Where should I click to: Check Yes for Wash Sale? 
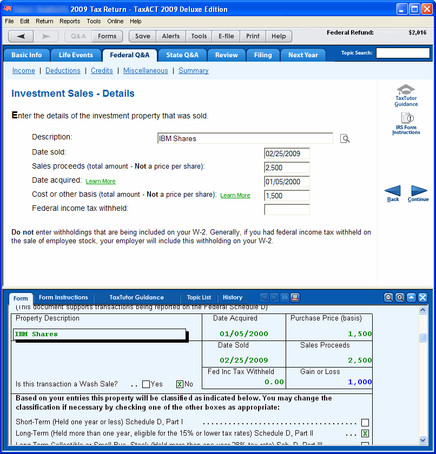pyautogui.click(x=146, y=384)
